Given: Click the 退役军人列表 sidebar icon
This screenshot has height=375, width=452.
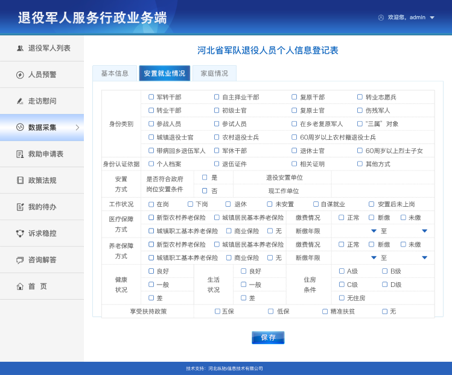Looking at the screenshot, I should [20, 48].
